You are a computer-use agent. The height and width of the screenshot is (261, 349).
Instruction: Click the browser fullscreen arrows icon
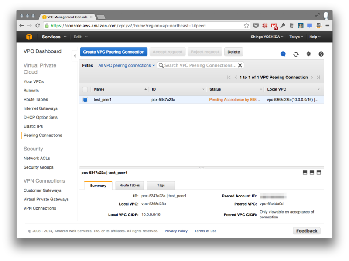(318, 15)
